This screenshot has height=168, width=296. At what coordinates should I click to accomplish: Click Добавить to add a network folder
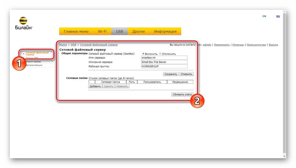(x=95, y=86)
